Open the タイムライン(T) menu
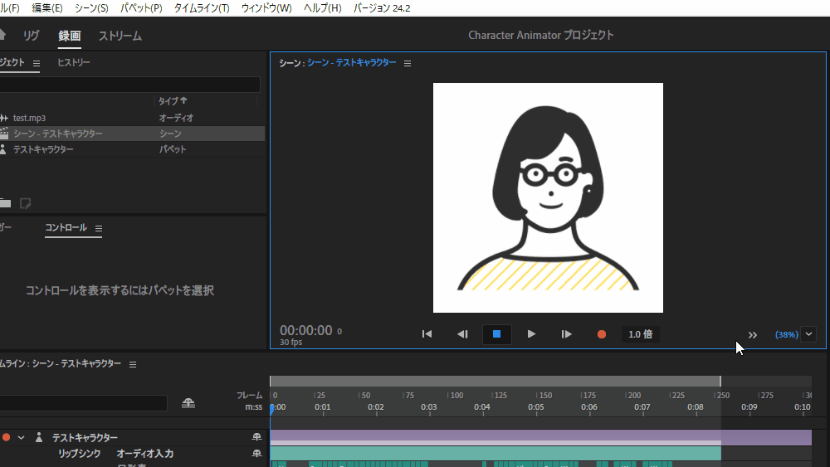 click(x=202, y=8)
